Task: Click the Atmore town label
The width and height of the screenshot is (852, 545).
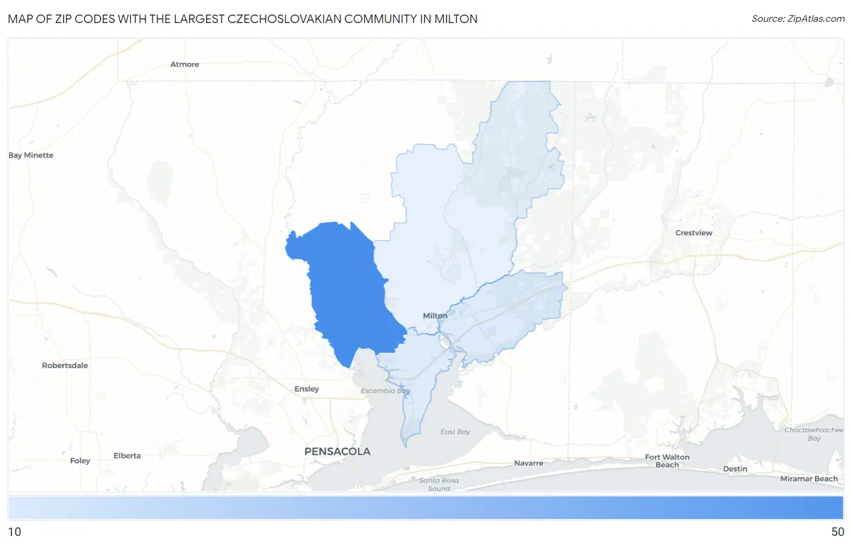Action: [184, 64]
